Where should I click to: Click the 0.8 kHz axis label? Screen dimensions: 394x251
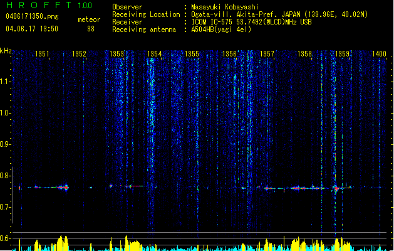(6, 176)
